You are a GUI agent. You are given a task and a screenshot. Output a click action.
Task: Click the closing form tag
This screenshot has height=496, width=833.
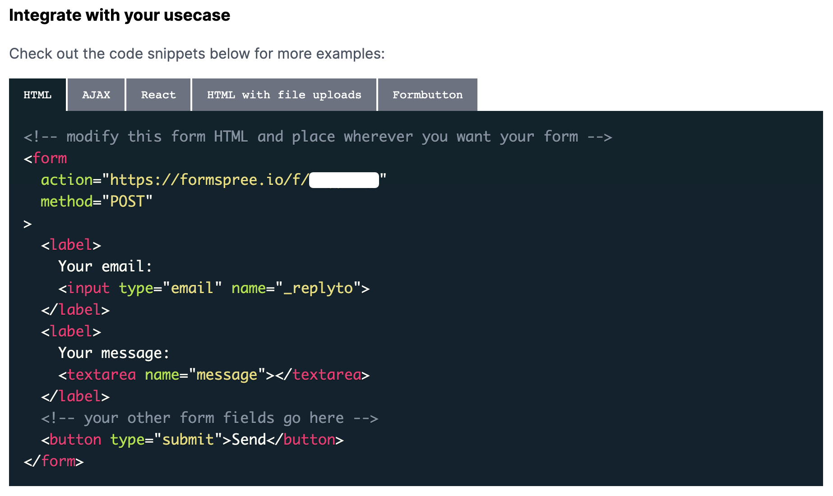pyautogui.click(x=54, y=461)
